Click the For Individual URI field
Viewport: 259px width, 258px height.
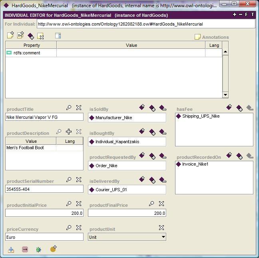pyautogui.click(x=146, y=24)
